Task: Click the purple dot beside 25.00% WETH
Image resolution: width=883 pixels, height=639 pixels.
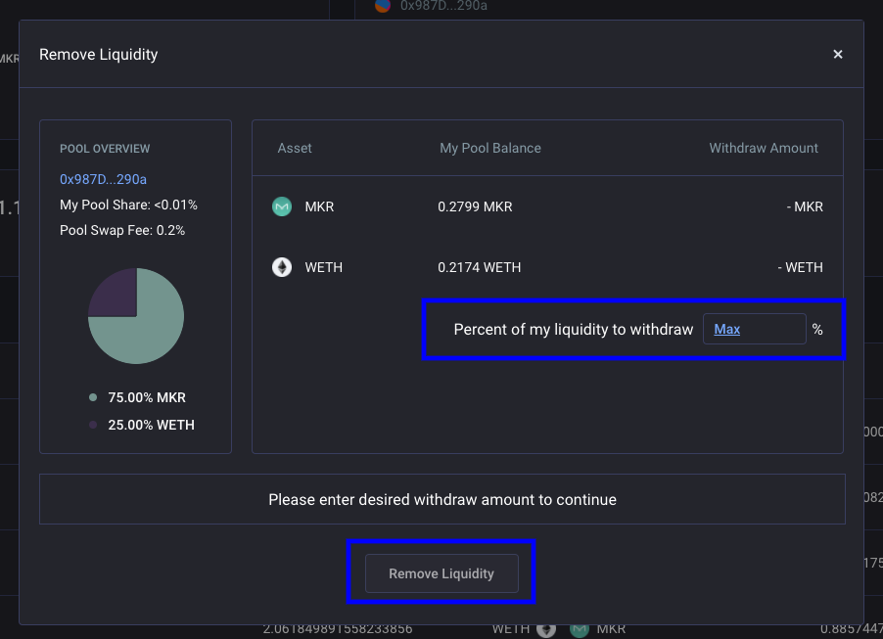Action: point(93,425)
